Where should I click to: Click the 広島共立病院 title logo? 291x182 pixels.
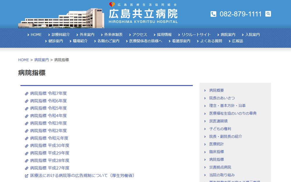143,14
